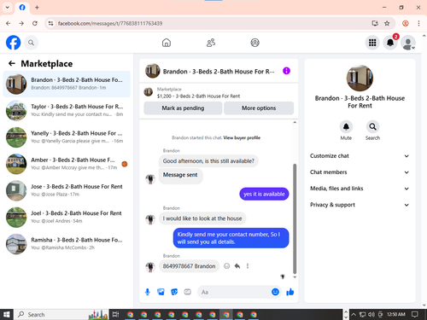Click the browser back arrow
Screen dimensions: 427x320
point(8,23)
